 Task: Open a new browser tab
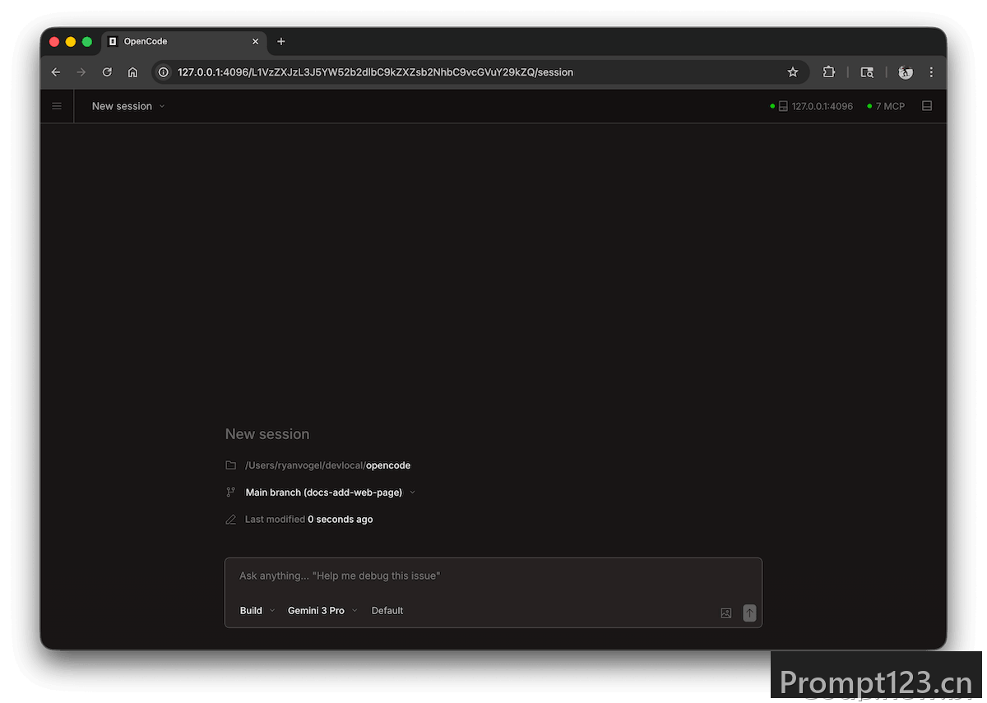[x=281, y=41]
